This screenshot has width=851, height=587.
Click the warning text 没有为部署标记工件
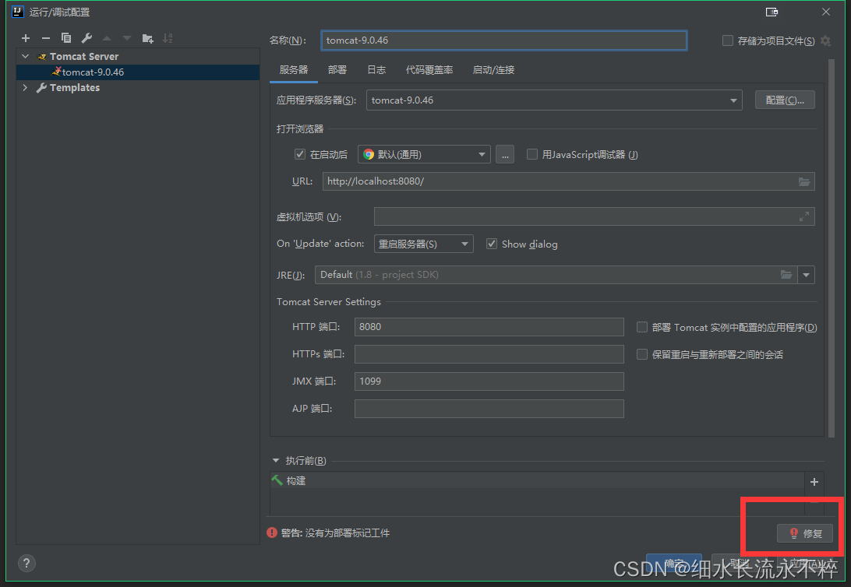click(348, 533)
